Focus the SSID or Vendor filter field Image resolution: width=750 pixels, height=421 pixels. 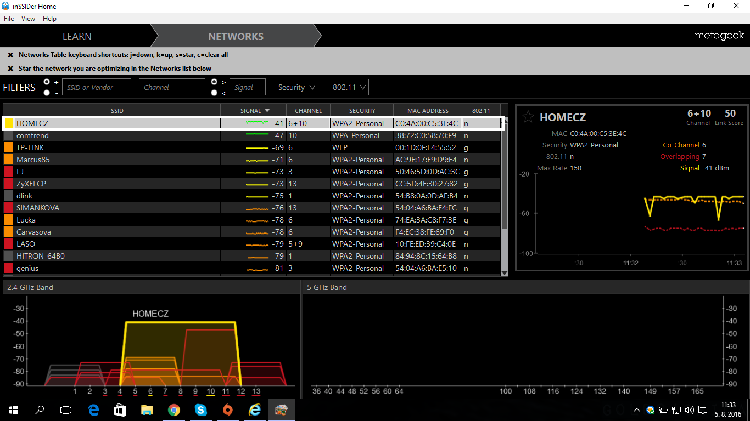(97, 87)
